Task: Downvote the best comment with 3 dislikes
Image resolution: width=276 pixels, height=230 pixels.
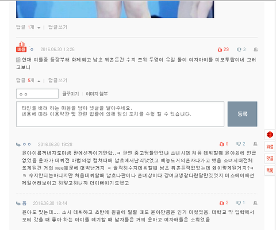Action: point(241,49)
